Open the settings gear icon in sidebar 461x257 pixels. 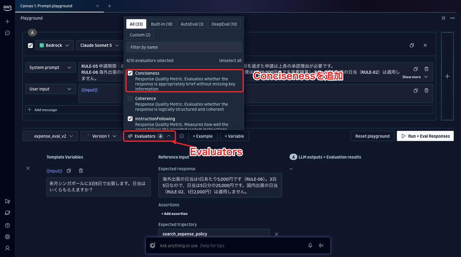8,237
